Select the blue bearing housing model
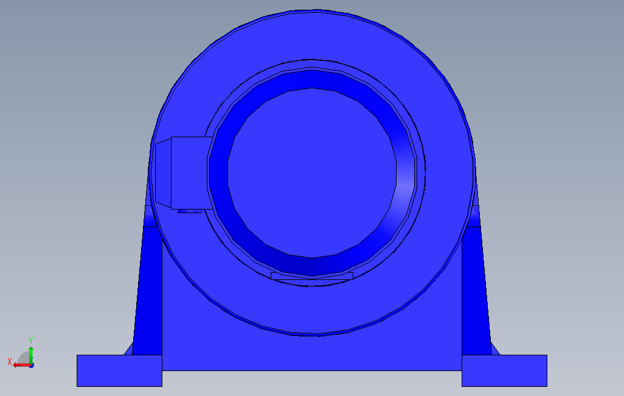 coord(311,197)
